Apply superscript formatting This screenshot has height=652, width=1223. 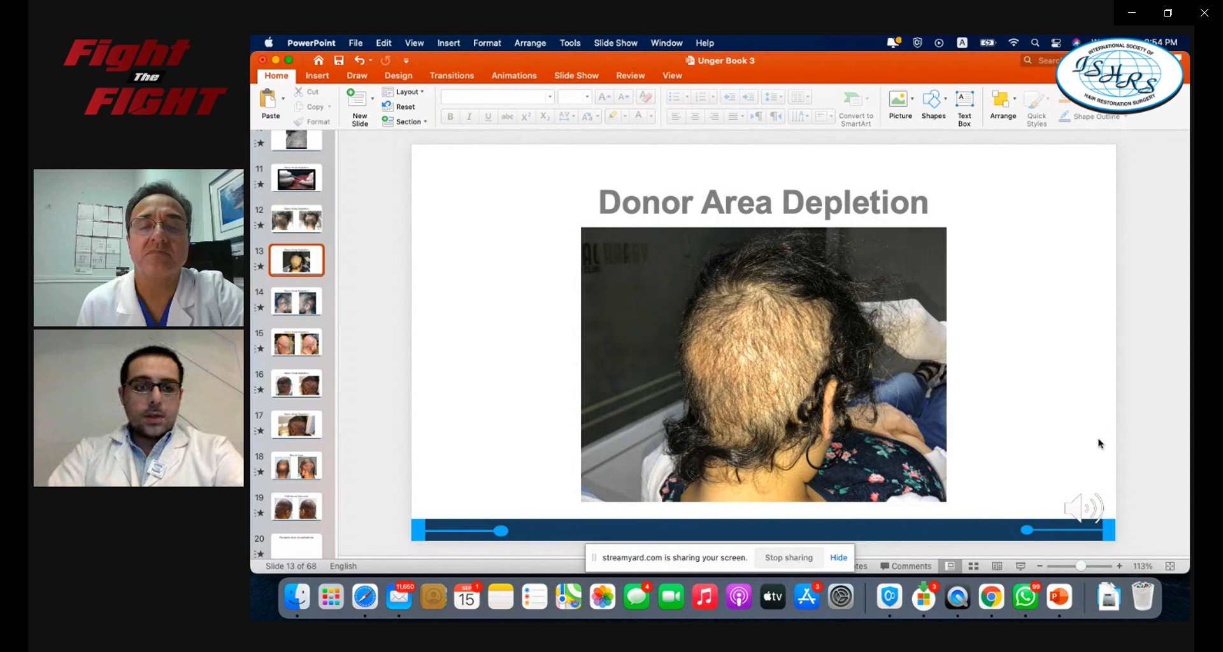coord(526,117)
